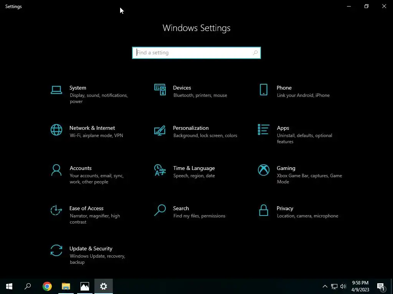The width and height of the screenshot is (393, 294).
Task: Open taskbar search
Action: (x=28, y=286)
